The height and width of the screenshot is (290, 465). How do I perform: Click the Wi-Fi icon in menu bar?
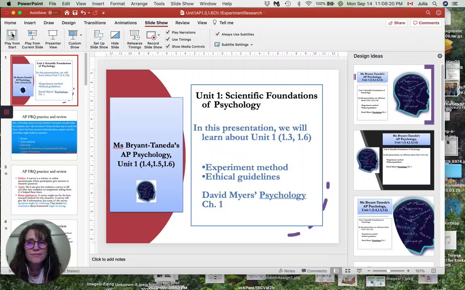pos(309,4)
